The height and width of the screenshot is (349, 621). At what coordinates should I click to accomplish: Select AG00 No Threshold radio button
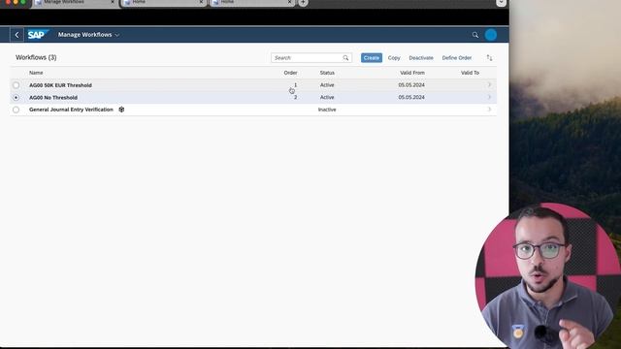click(16, 97)
